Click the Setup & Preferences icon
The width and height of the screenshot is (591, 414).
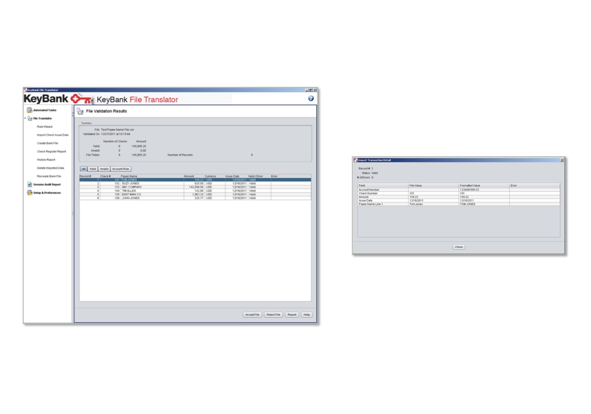[x=29, y=193]
